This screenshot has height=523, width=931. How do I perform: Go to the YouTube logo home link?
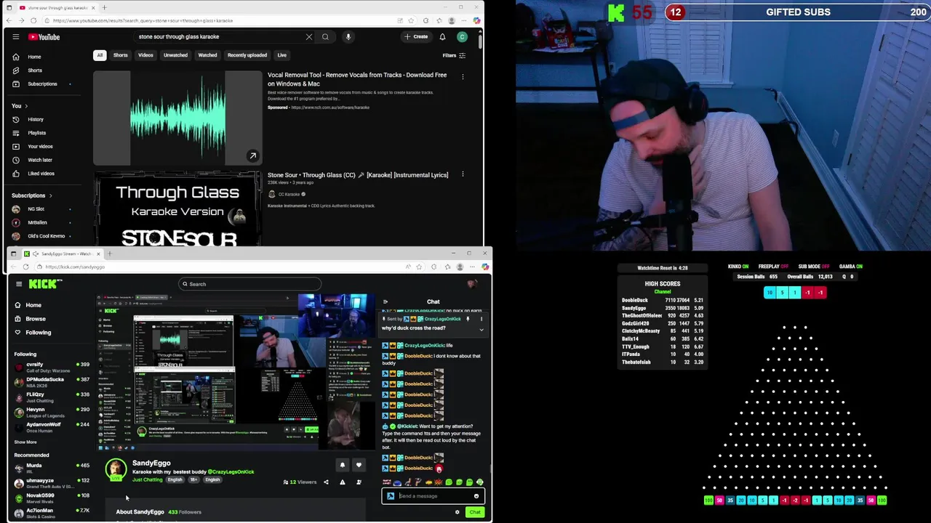pyautogui.click(x=44, y=37)
